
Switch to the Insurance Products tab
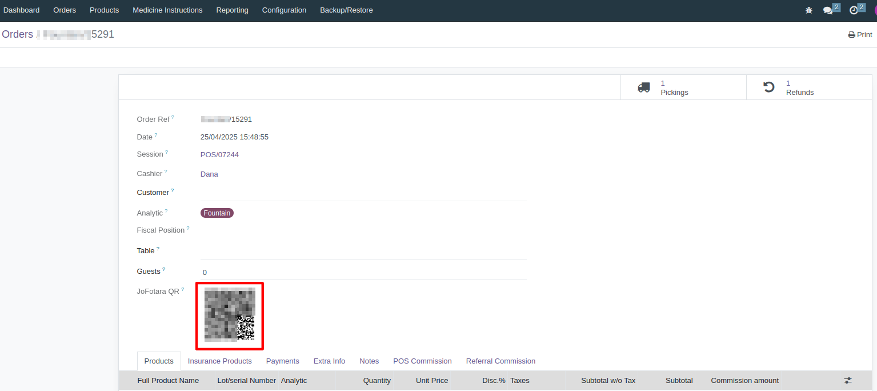(220, 361)
